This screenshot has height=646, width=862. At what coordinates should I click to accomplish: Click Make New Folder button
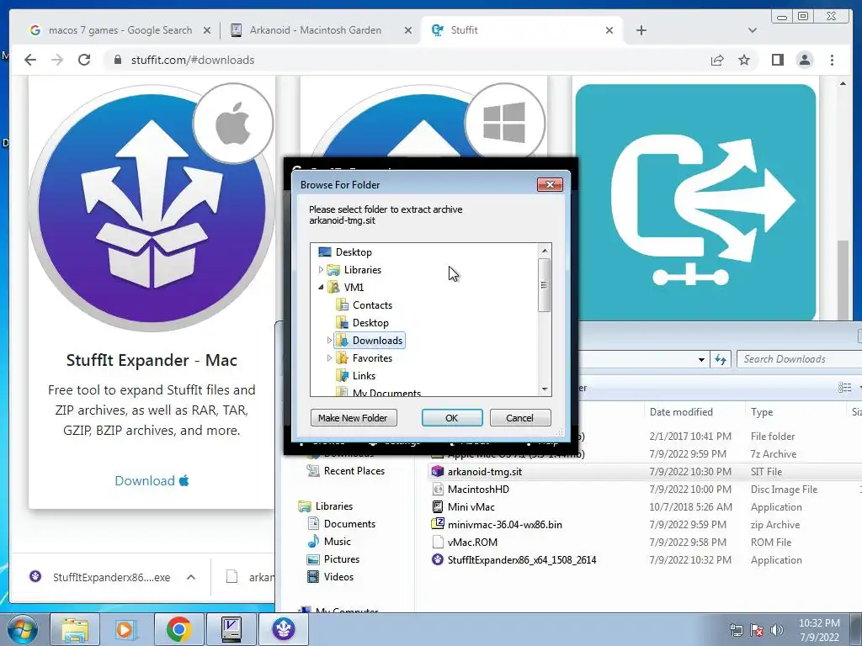[x=354, y=418]
